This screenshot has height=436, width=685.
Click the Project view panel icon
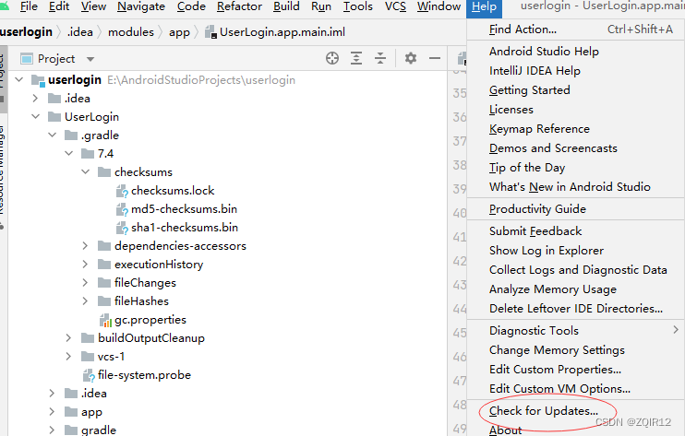tap(27, 59)
